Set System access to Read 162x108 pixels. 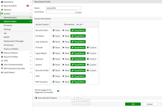point(66,65)
